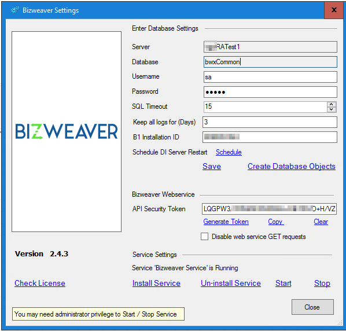Click the 'Enter Database Settings' heading

tap(165, 28)
